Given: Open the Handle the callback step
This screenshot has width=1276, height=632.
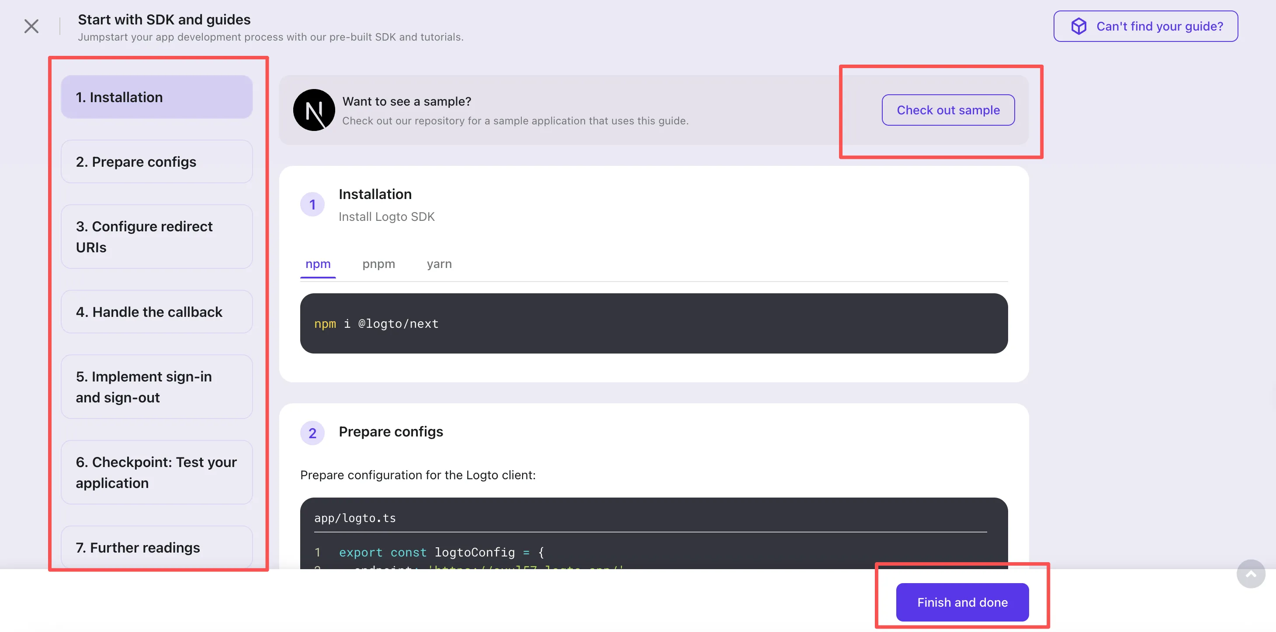Looking at the screenshot, I should point(156,311).
